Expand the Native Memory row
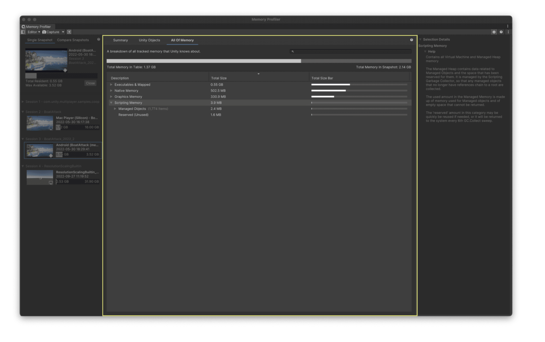 (111, 90)
